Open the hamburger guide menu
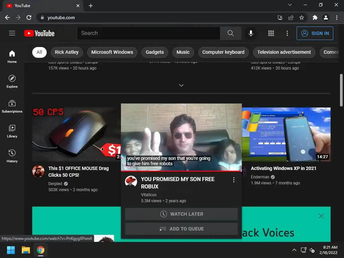This screenshot has height=258, width=344. (12, 33)
